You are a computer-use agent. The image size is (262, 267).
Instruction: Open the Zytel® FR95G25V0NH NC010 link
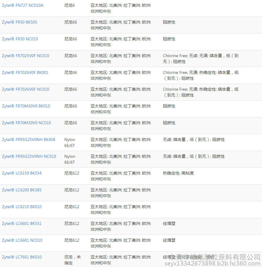click(x=29, y=156)
